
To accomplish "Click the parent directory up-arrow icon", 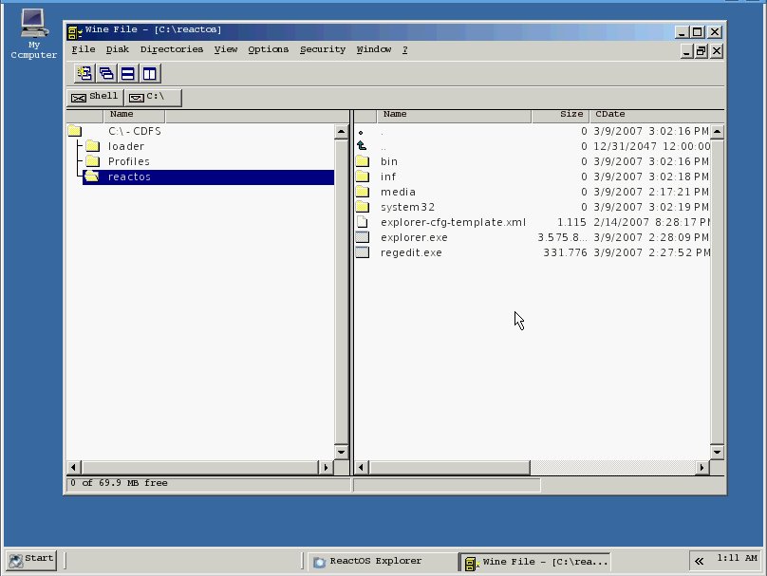I will tap(362, 146).
